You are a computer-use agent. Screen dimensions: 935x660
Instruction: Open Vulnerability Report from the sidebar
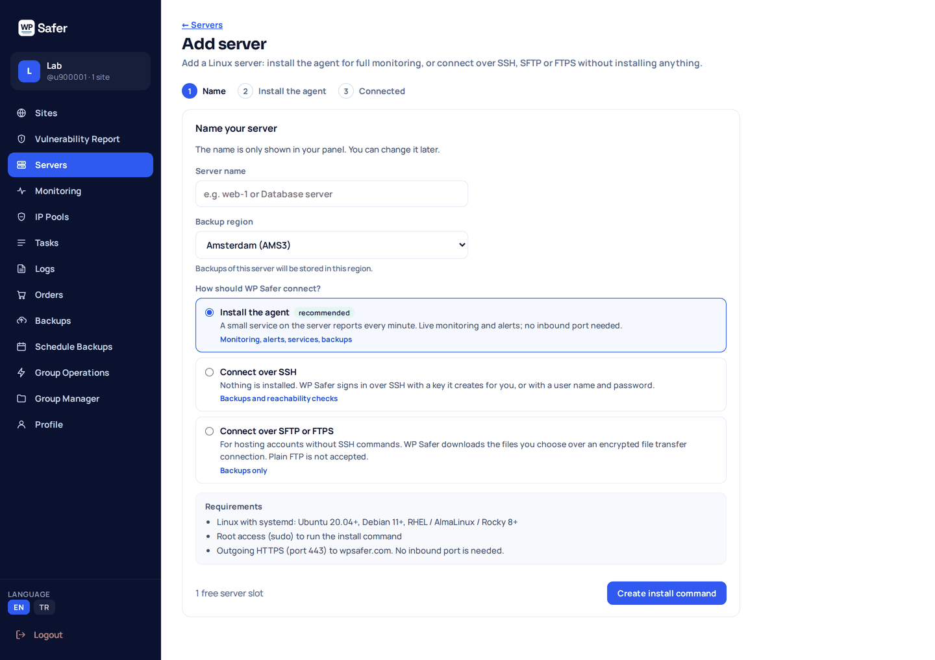click(81, 139)
